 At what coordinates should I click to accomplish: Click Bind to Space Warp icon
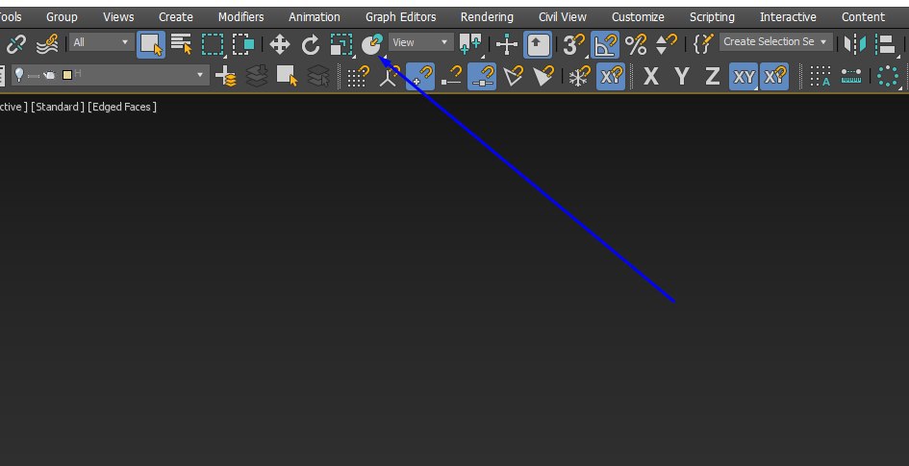coord(47,43)
